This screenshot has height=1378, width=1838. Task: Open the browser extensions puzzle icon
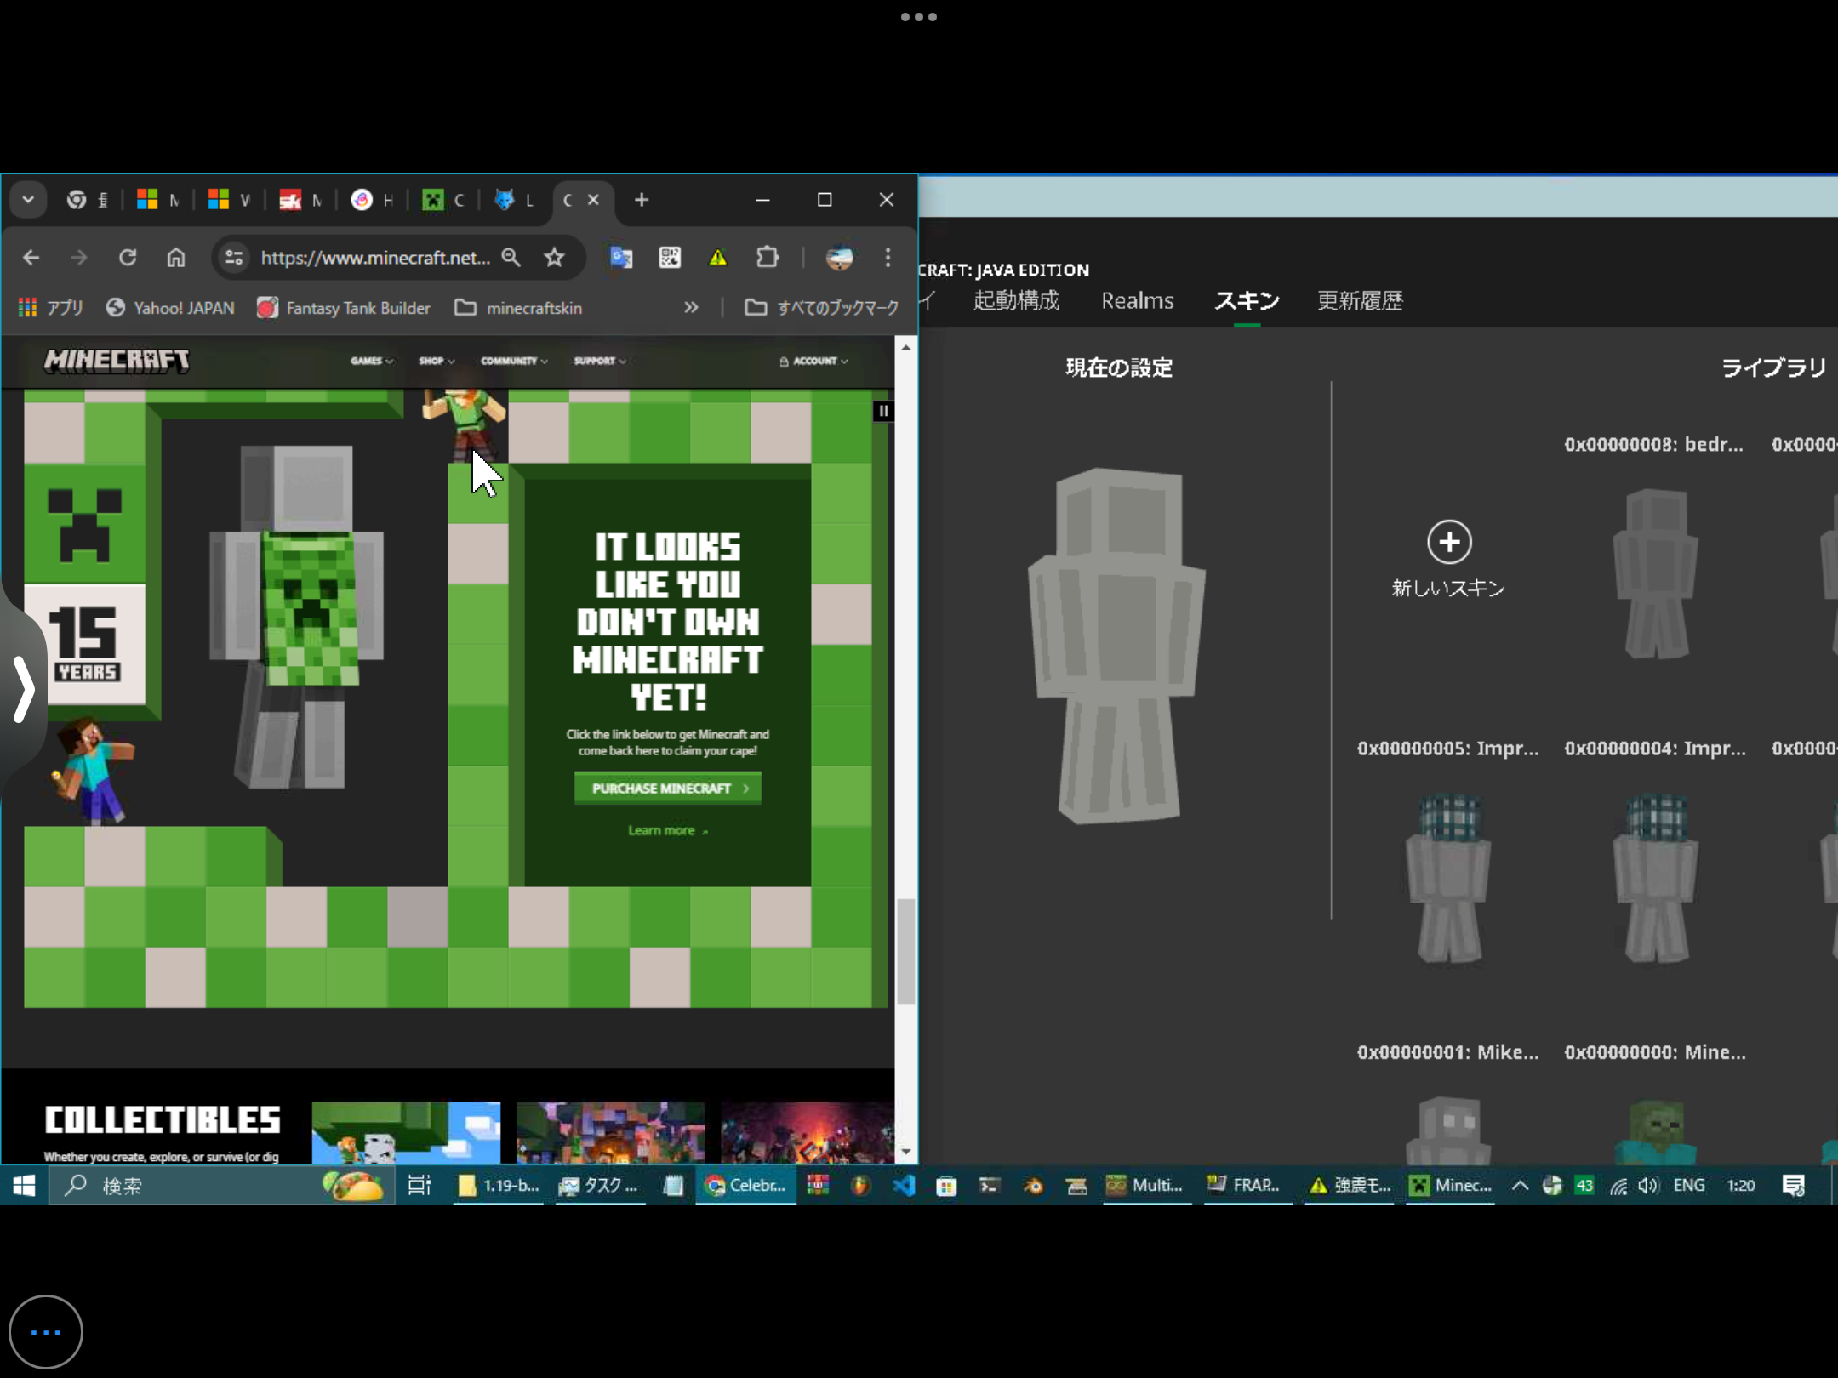click(767, 257)
